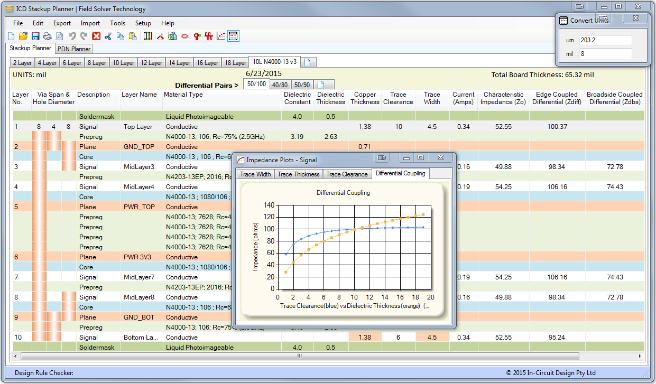The image size is (656, 384).
Task: Click the mil value field in Convert Units
Action: click(605, 54)
